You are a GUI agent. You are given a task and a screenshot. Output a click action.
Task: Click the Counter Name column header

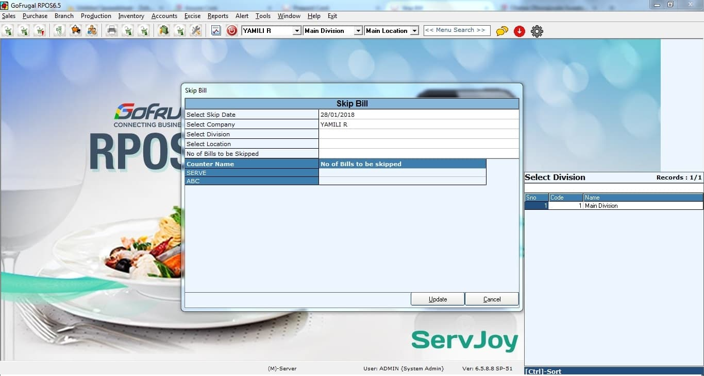coord(252,164)
